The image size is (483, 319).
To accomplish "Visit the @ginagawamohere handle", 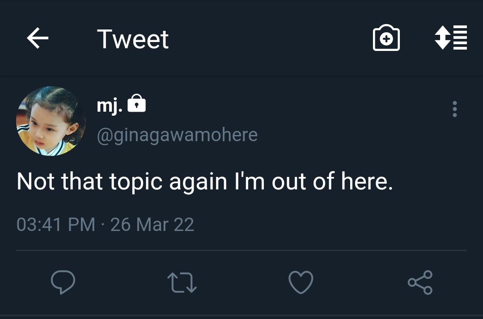I will pyautogui.click(x=177, y=135).
